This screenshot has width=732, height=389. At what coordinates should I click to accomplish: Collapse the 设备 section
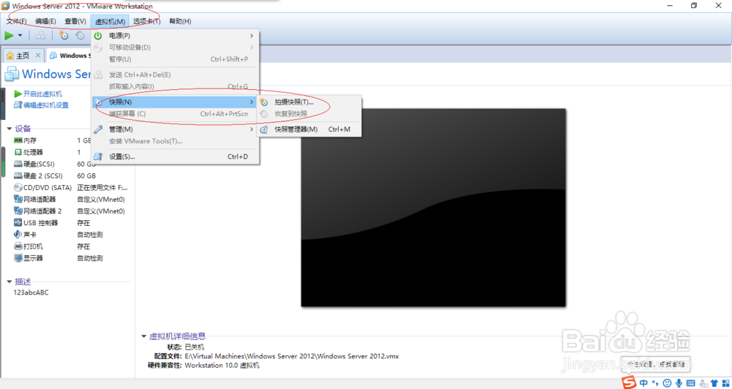pos(10,129)
